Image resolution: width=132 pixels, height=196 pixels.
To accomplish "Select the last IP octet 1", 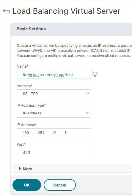I will click(65, 133).
